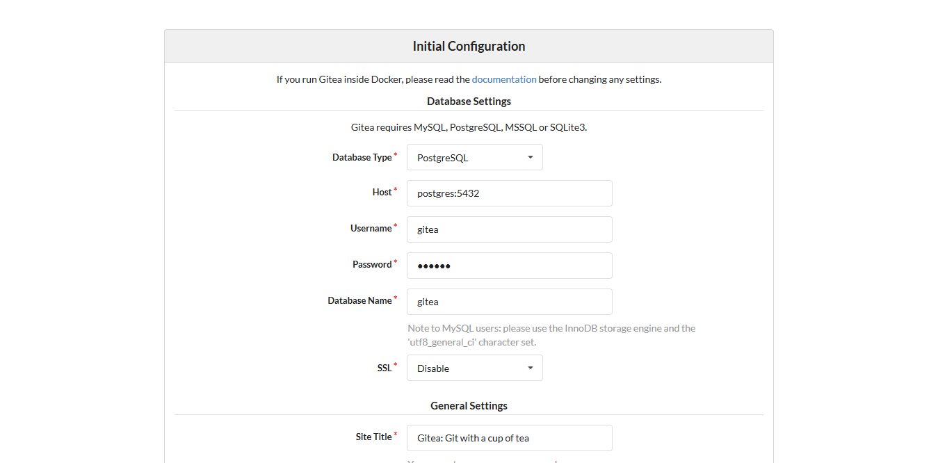938x463 pixels.
Task: Click the "Database Type" field label
Action: click(362, 158)
